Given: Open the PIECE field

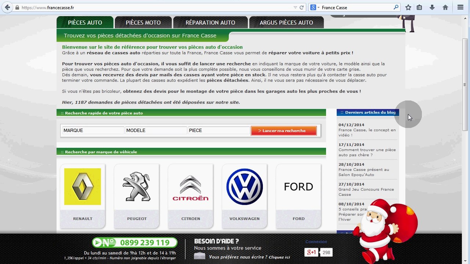Looking at the screenshot, I should 219,130.
